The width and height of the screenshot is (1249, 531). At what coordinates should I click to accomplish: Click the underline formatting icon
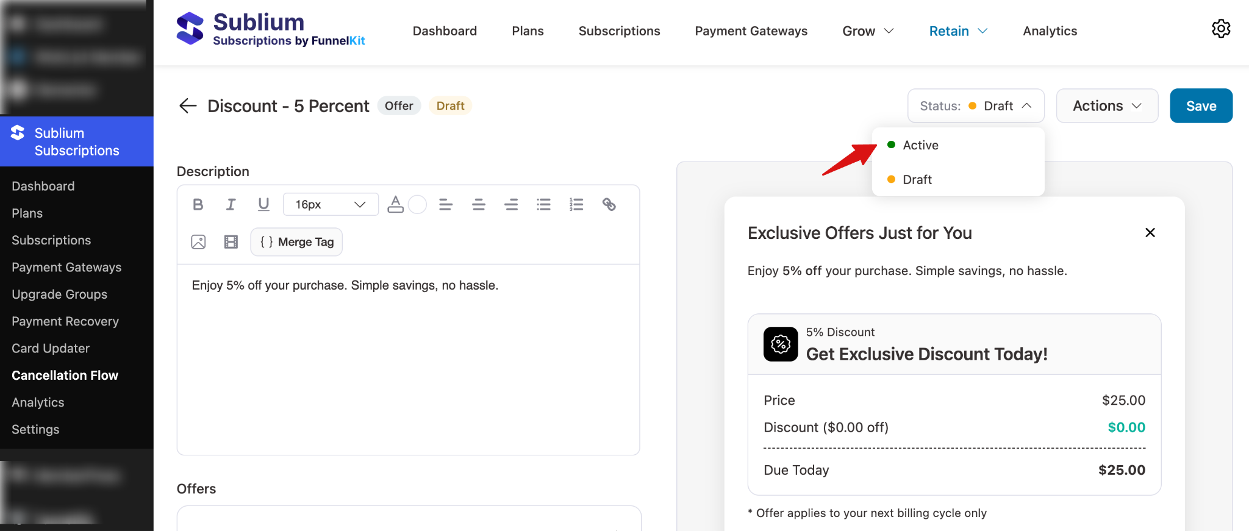263,205
